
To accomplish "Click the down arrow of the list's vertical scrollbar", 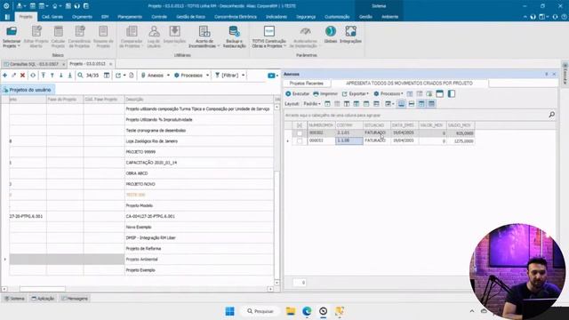I will click(276, 283).
